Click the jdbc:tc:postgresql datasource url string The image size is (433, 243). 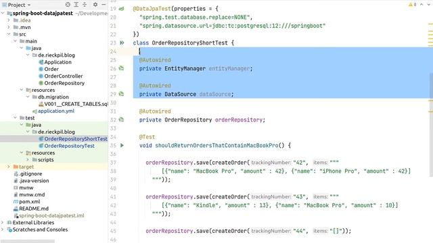[232, 26]
